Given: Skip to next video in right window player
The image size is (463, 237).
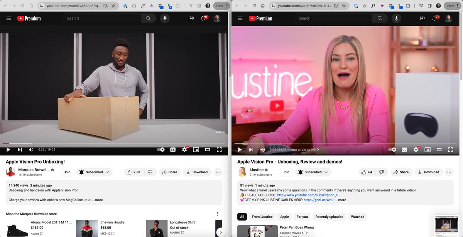Looking at the screenshot, I should click(251, 150).
